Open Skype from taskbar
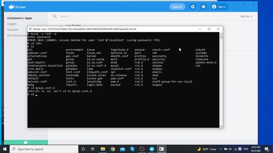Screen dimensions: 273x153 point(132,149)
